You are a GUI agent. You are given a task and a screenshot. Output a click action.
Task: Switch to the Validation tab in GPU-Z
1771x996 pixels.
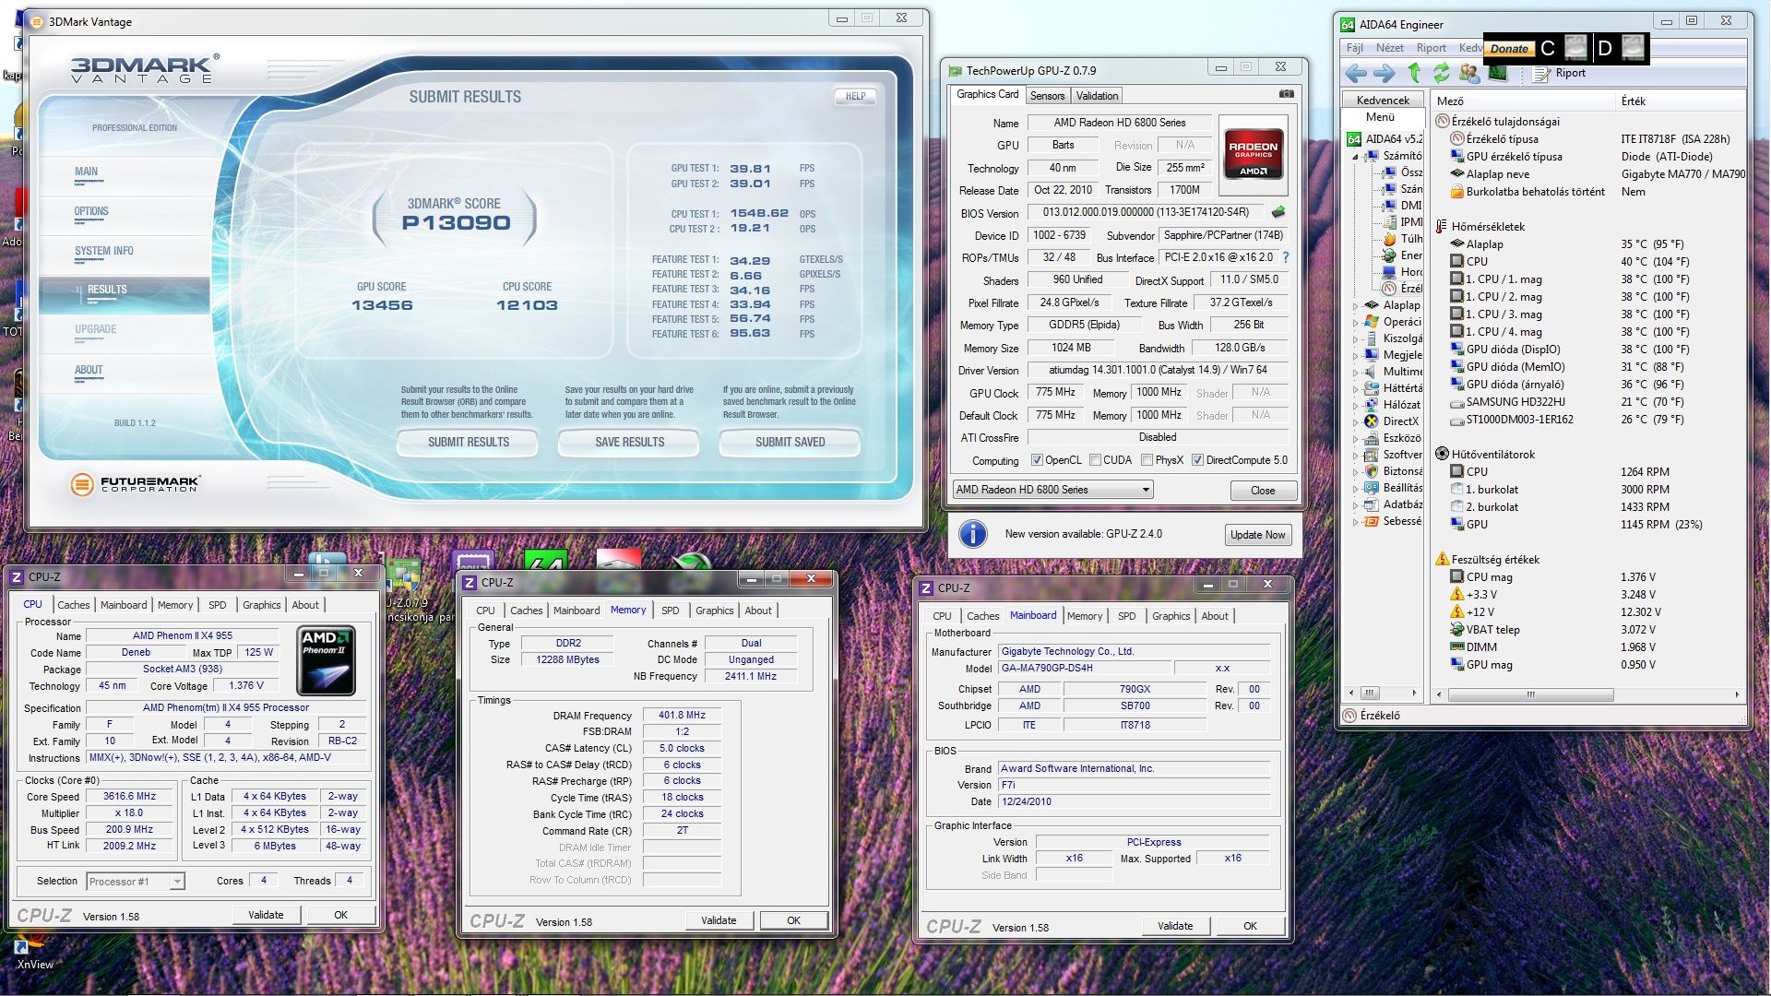click(x=1097, y=95)
